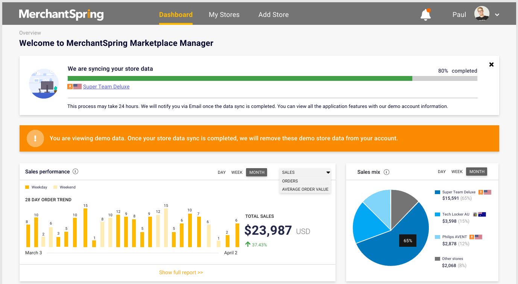Open the Add Store tab

pos(273,15)
